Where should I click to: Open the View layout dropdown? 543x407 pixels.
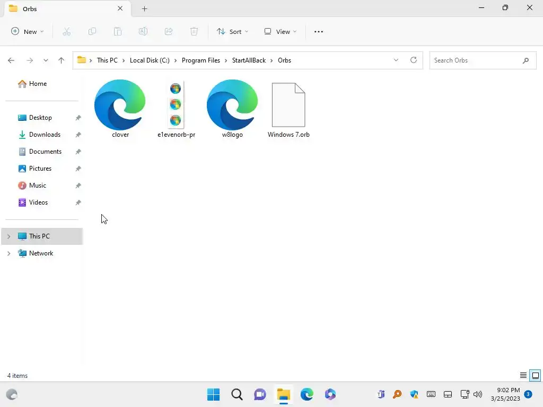pyautogui.click(x=281, y=31)
